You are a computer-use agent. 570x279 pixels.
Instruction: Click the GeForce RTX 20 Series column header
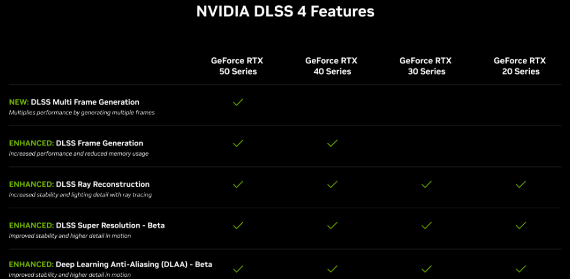520,66
